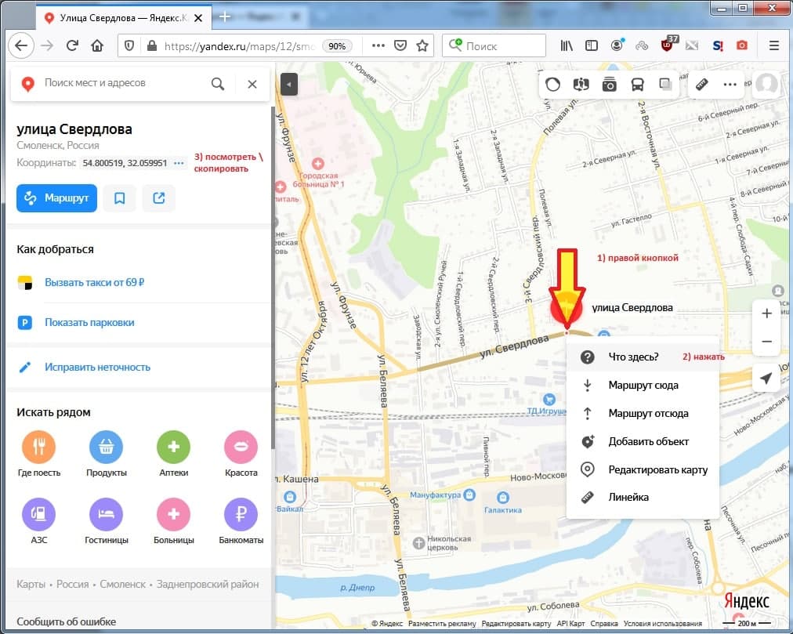Screen dimensions: 793x634
Task: Open map layers type selector
Action: pyautogui.click(x=665, y=85)
